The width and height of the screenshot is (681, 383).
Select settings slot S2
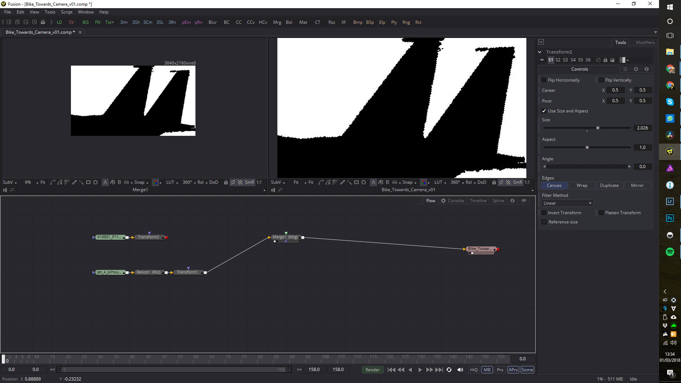tap(558, 60)
